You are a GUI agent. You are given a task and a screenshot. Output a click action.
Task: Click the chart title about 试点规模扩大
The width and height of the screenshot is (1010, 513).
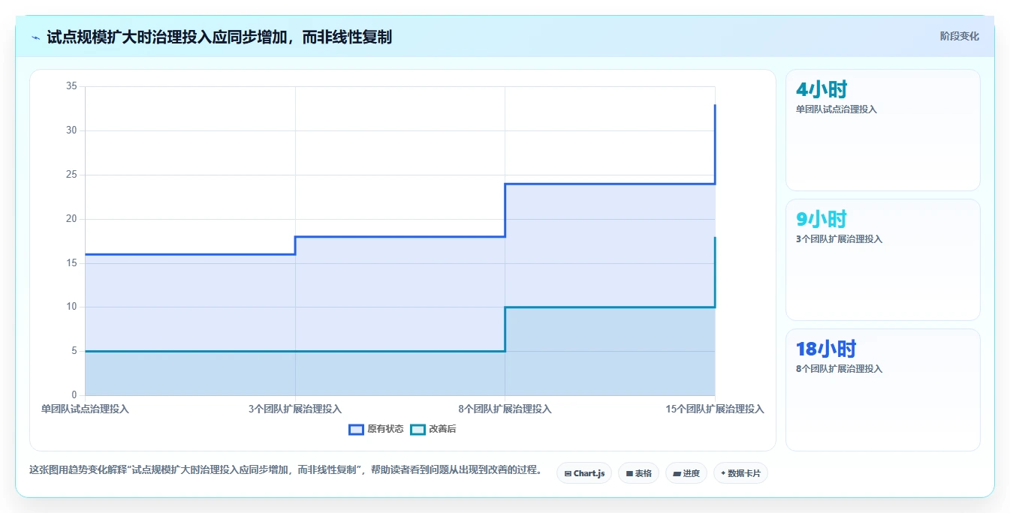pos(219,37)
